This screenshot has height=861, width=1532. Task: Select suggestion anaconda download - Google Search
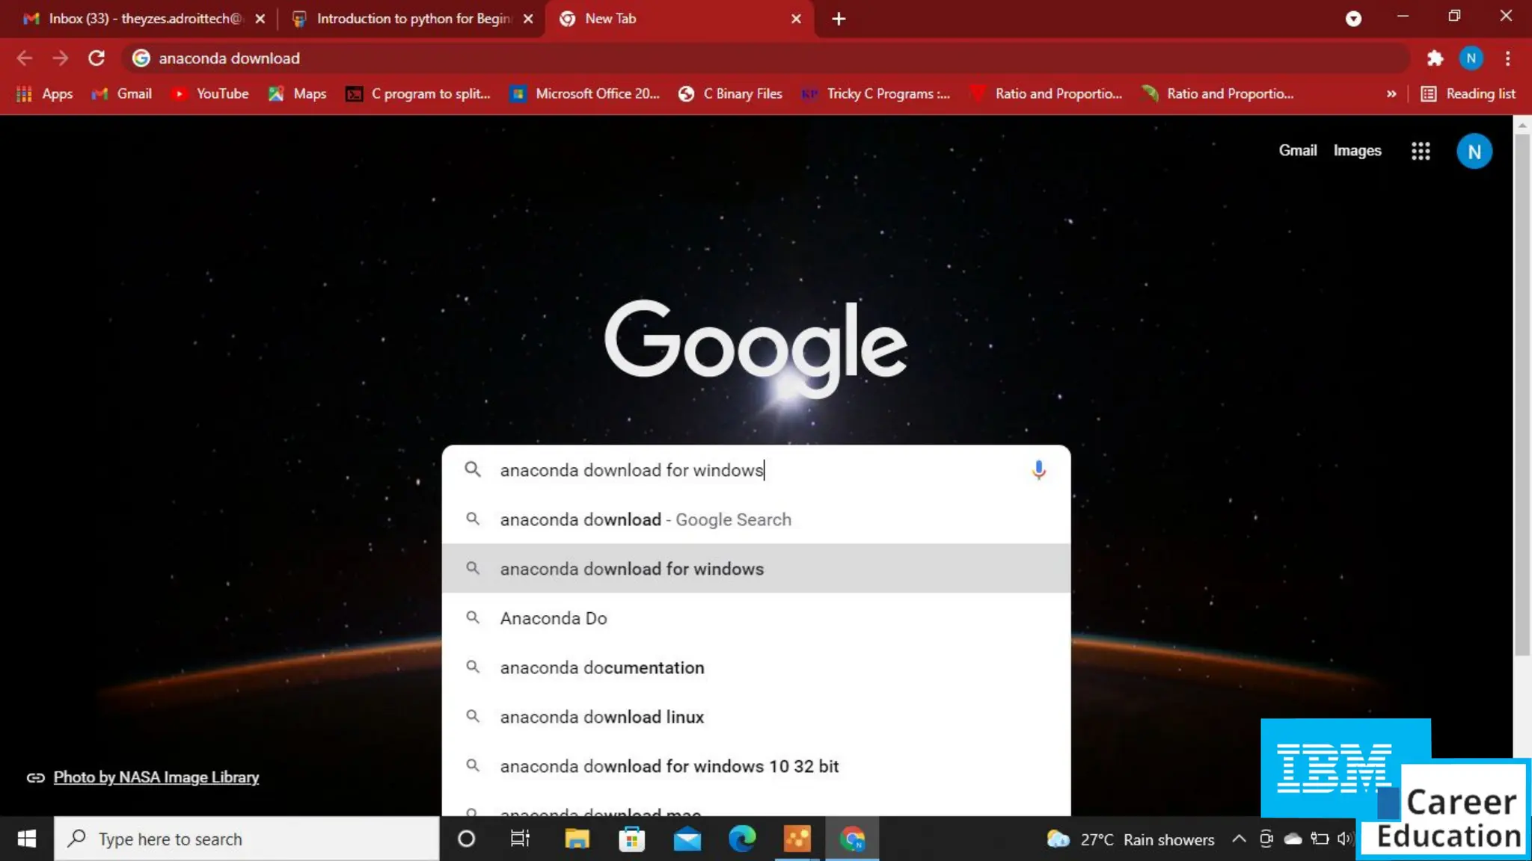[x=756, y=519]
